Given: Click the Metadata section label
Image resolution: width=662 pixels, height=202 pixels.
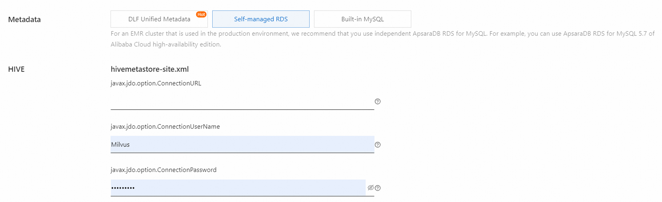Looking at the screenshot, I should (x=24, y=20).
